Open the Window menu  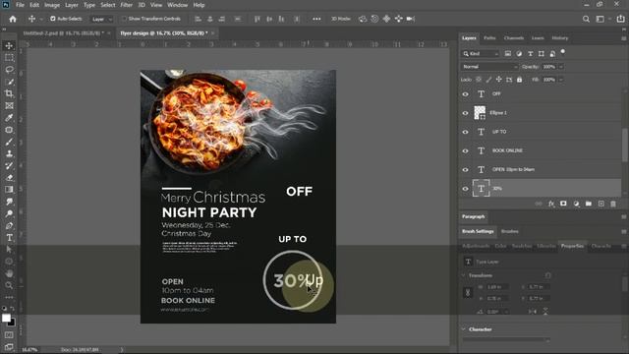[177, 5]
